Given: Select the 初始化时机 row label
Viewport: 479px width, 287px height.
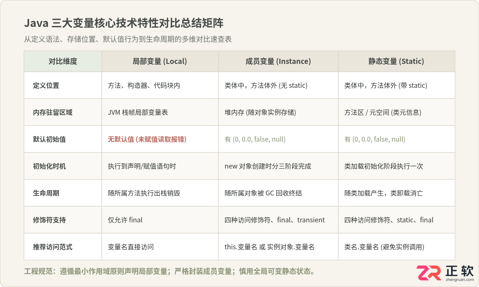Looking at the screenshot, I should [49, 166].
